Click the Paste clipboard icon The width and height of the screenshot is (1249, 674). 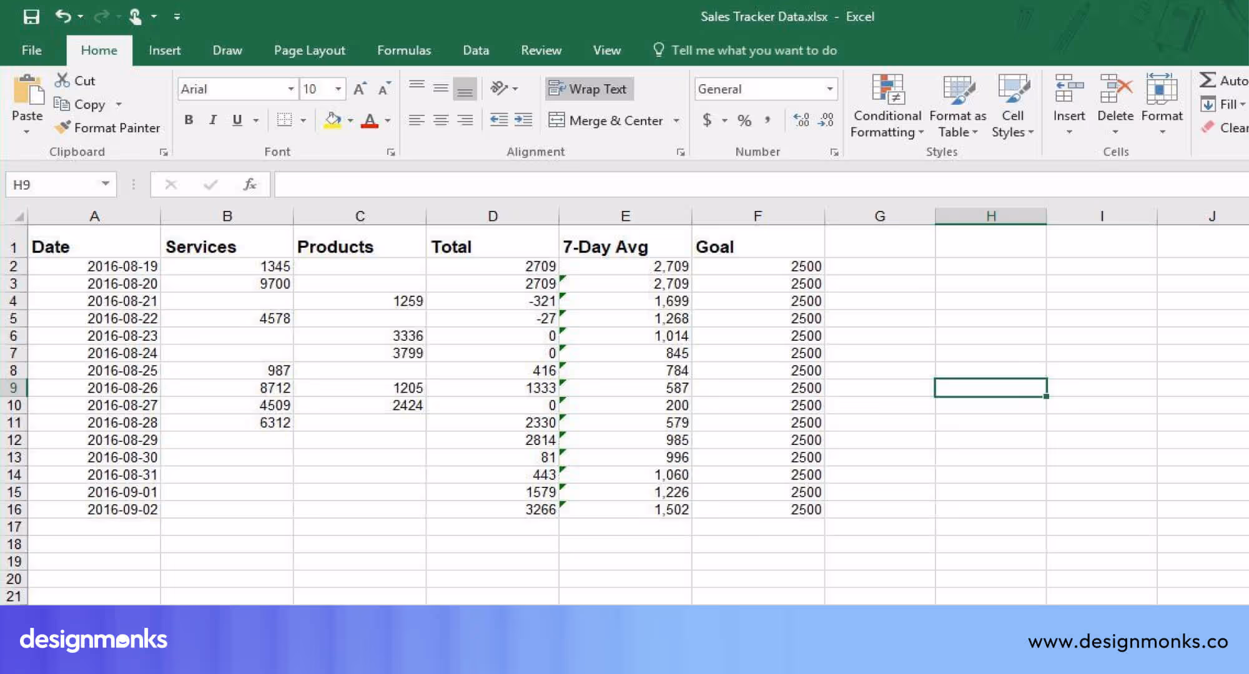28,89
